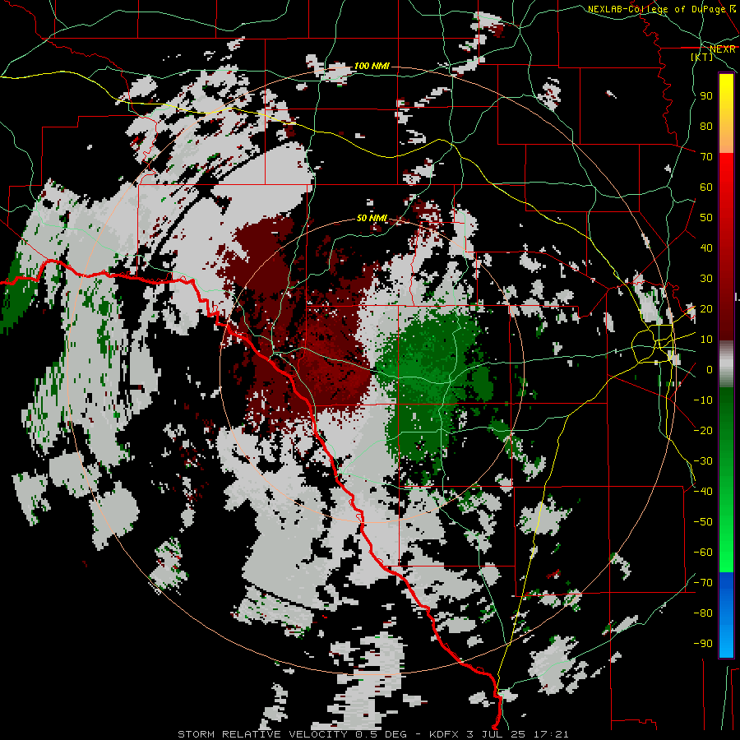The image size is (740, 740).
Task: Pick the gray zero-velocity segment of color bar
Action: coord(726,363)
